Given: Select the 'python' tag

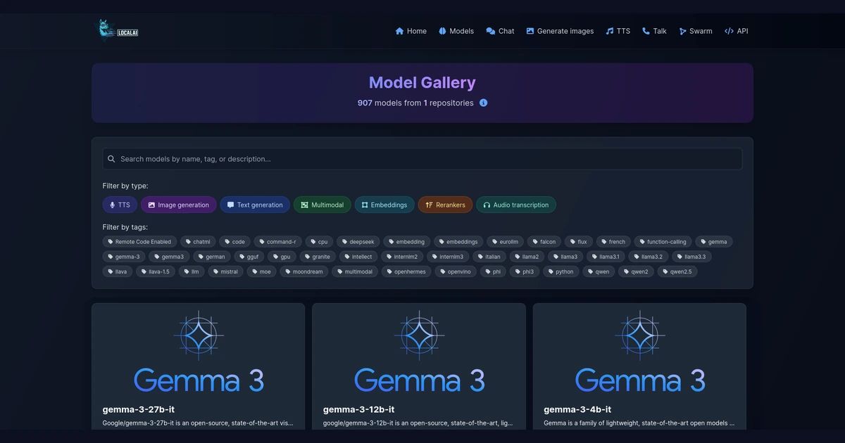Looking at the screenshot, I should point(561,271).
